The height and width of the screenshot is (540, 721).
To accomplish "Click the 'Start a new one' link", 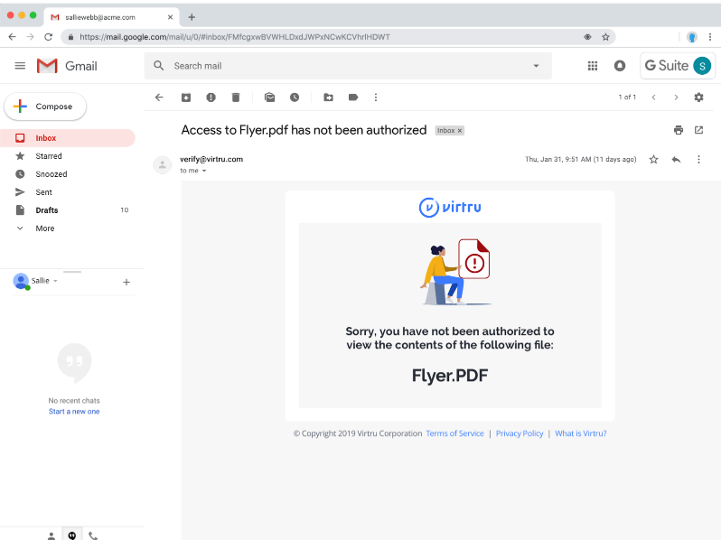I will 74,411.
